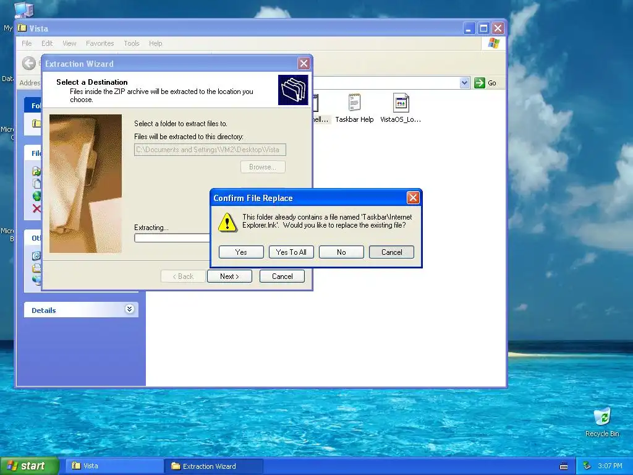Click the system tray network icon

pos(587,466)
